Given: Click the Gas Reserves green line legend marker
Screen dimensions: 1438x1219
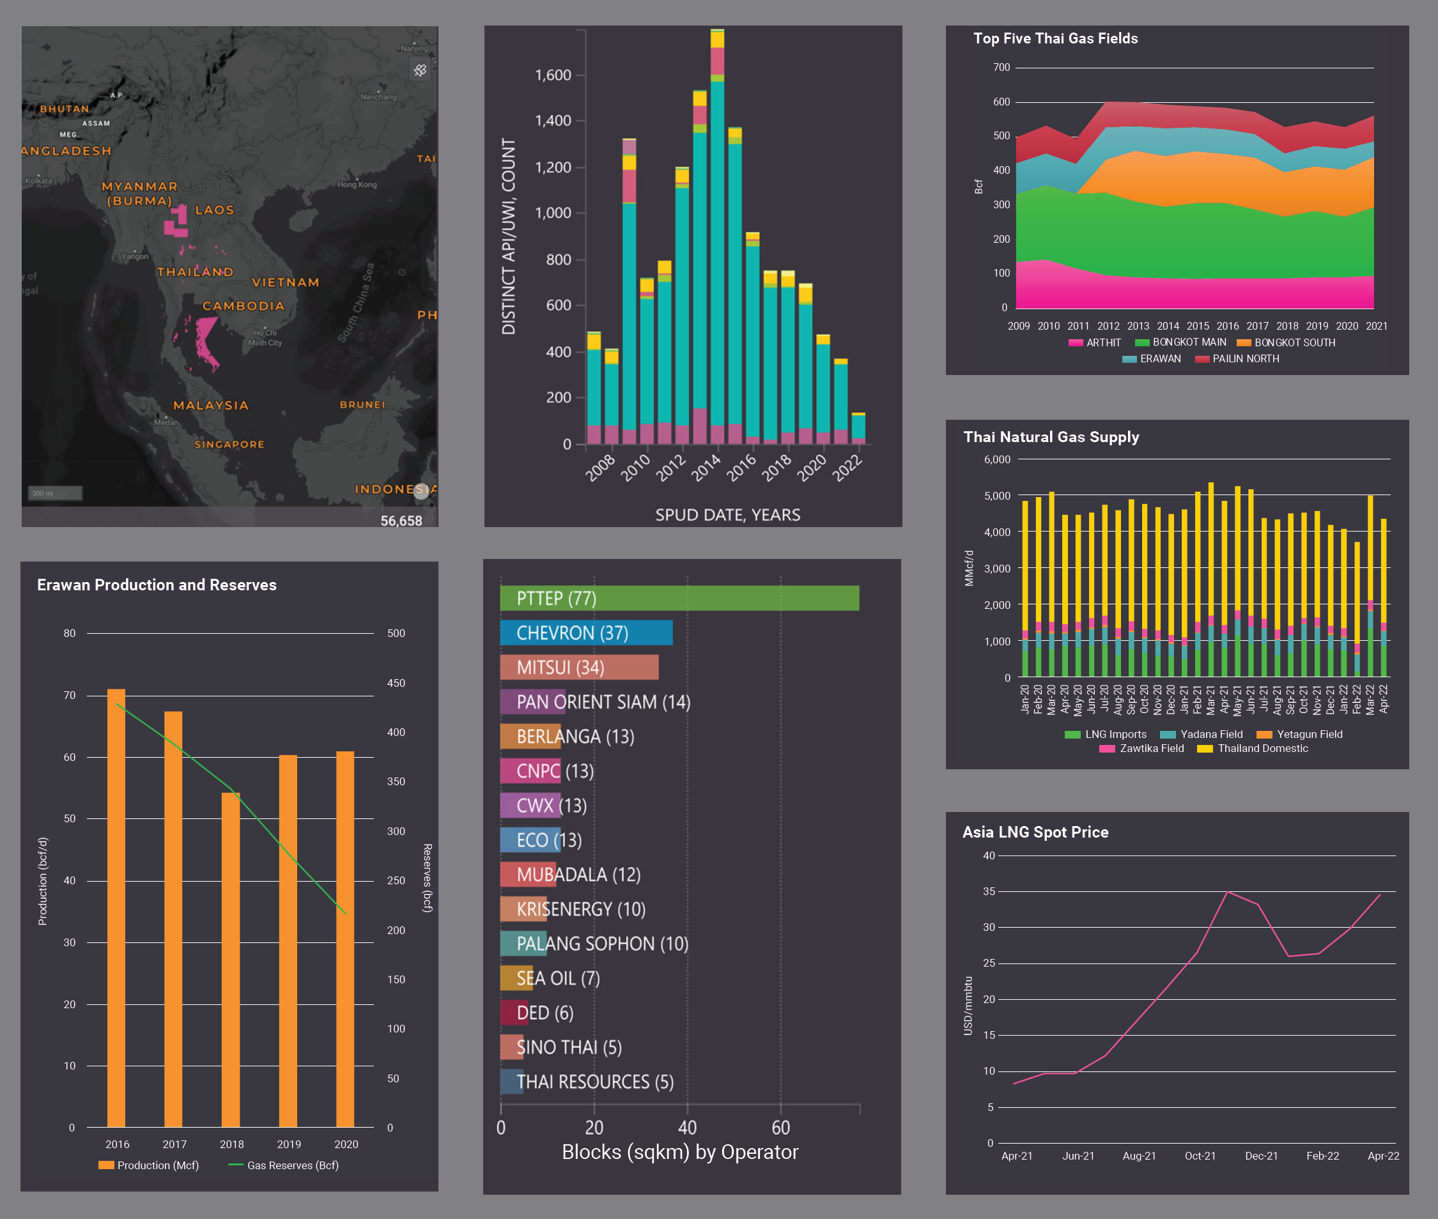Looking at the screenshot, I should pyautogui.click(x=235, y=1165).
